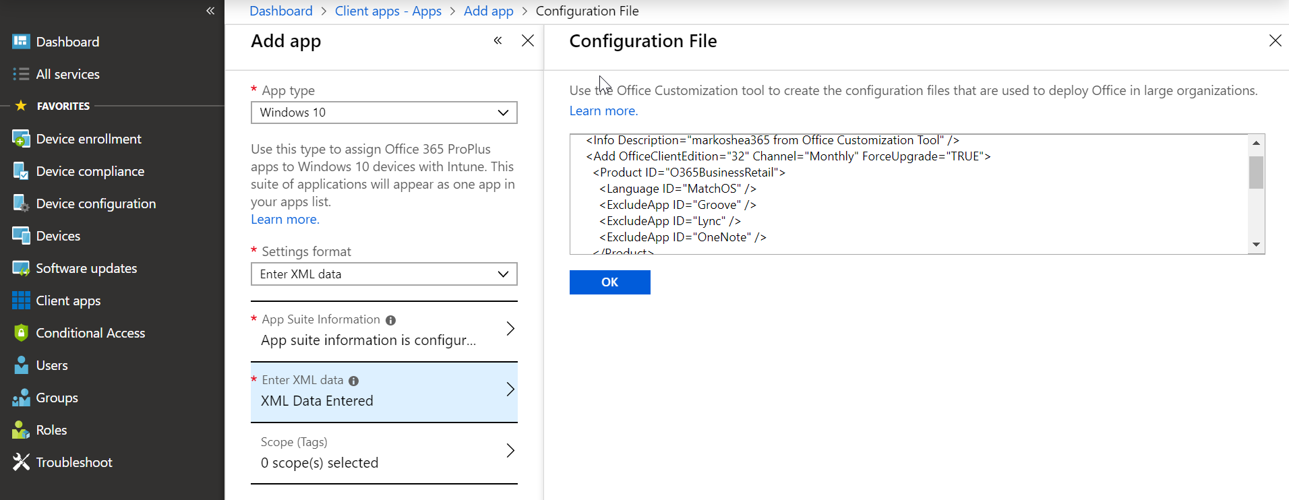
Task: Click the Client apps - Apps breadcrumb
Action: (x=388, y=11)
